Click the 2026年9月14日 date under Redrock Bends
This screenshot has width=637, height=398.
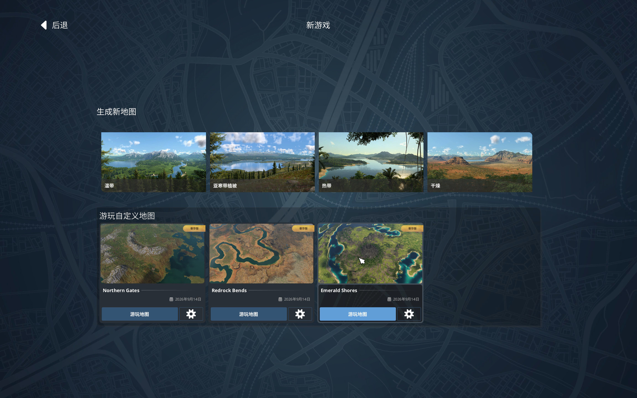(x=297, y=299)
